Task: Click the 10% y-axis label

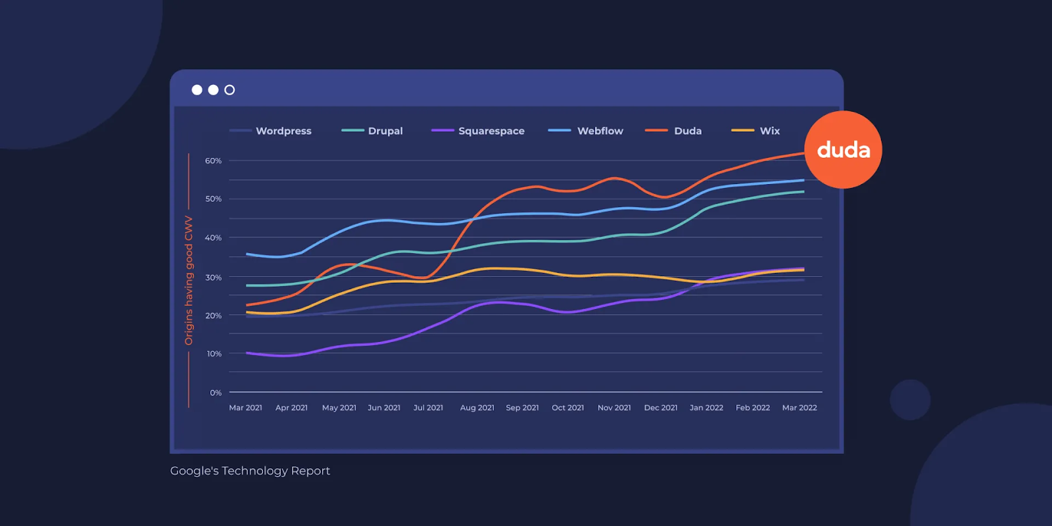Action: 214,354
